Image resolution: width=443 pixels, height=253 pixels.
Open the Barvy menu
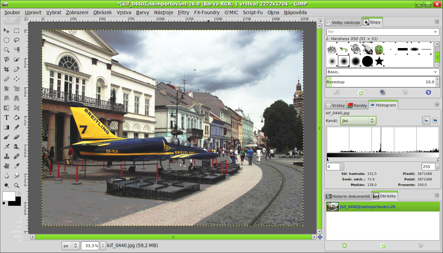pyautogui.click(x=143, y=12)
